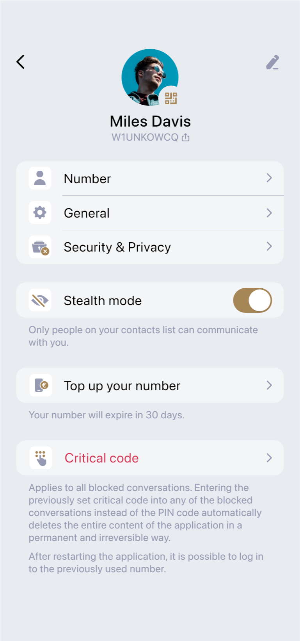
Task: Click the share icon next to W1UNKOWCQ
Action: [186, 137]
